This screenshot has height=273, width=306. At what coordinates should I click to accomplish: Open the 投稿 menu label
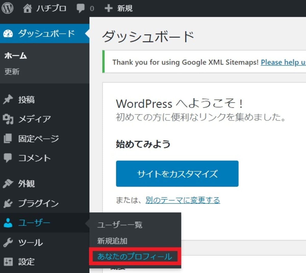pos(26,100)
